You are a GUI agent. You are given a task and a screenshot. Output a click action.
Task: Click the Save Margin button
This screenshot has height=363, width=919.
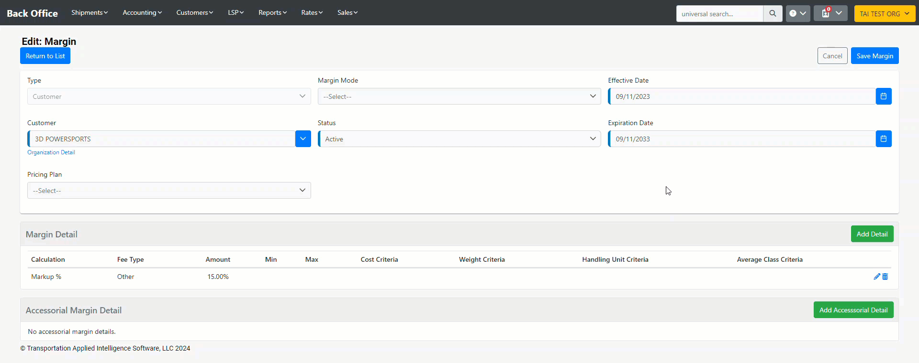874,56
